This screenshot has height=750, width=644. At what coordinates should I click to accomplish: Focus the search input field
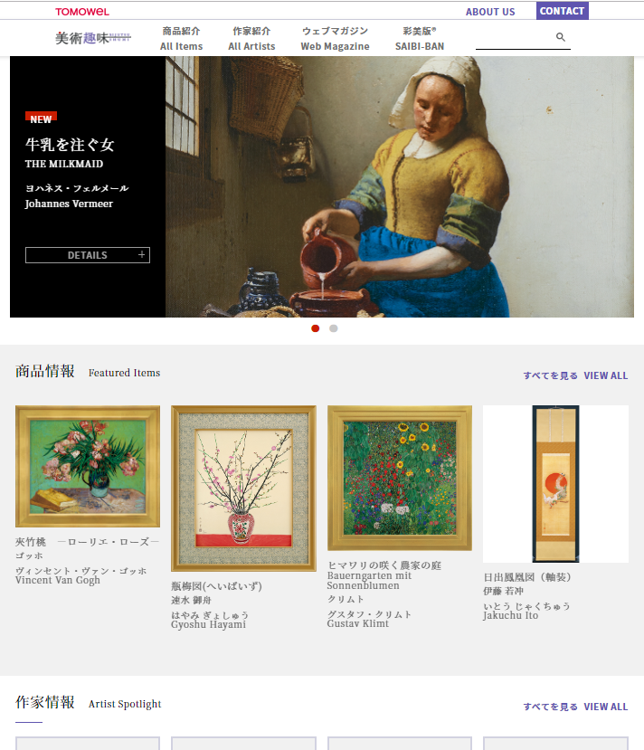click(516, 37)
